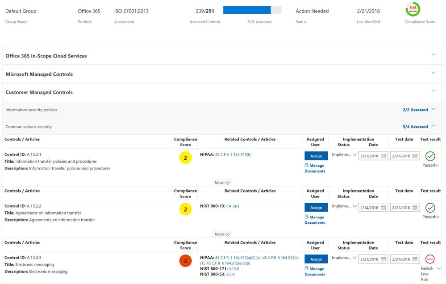The height and width of the screenshot is (284, 446).
Task: Click the 2/2 Assessed link
Action: click(415, 110)
